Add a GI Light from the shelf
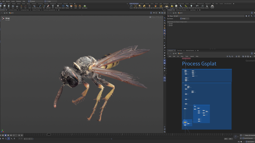255x143 pixels. (x=176, y=6)
